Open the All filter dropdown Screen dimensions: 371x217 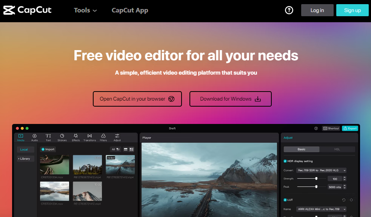[115, 149]
